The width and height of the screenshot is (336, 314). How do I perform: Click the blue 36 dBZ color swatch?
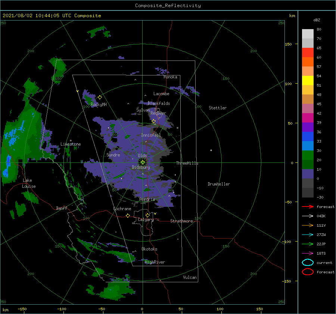(308, 136)
